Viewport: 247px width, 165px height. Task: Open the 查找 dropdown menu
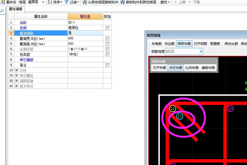[169, 2]
